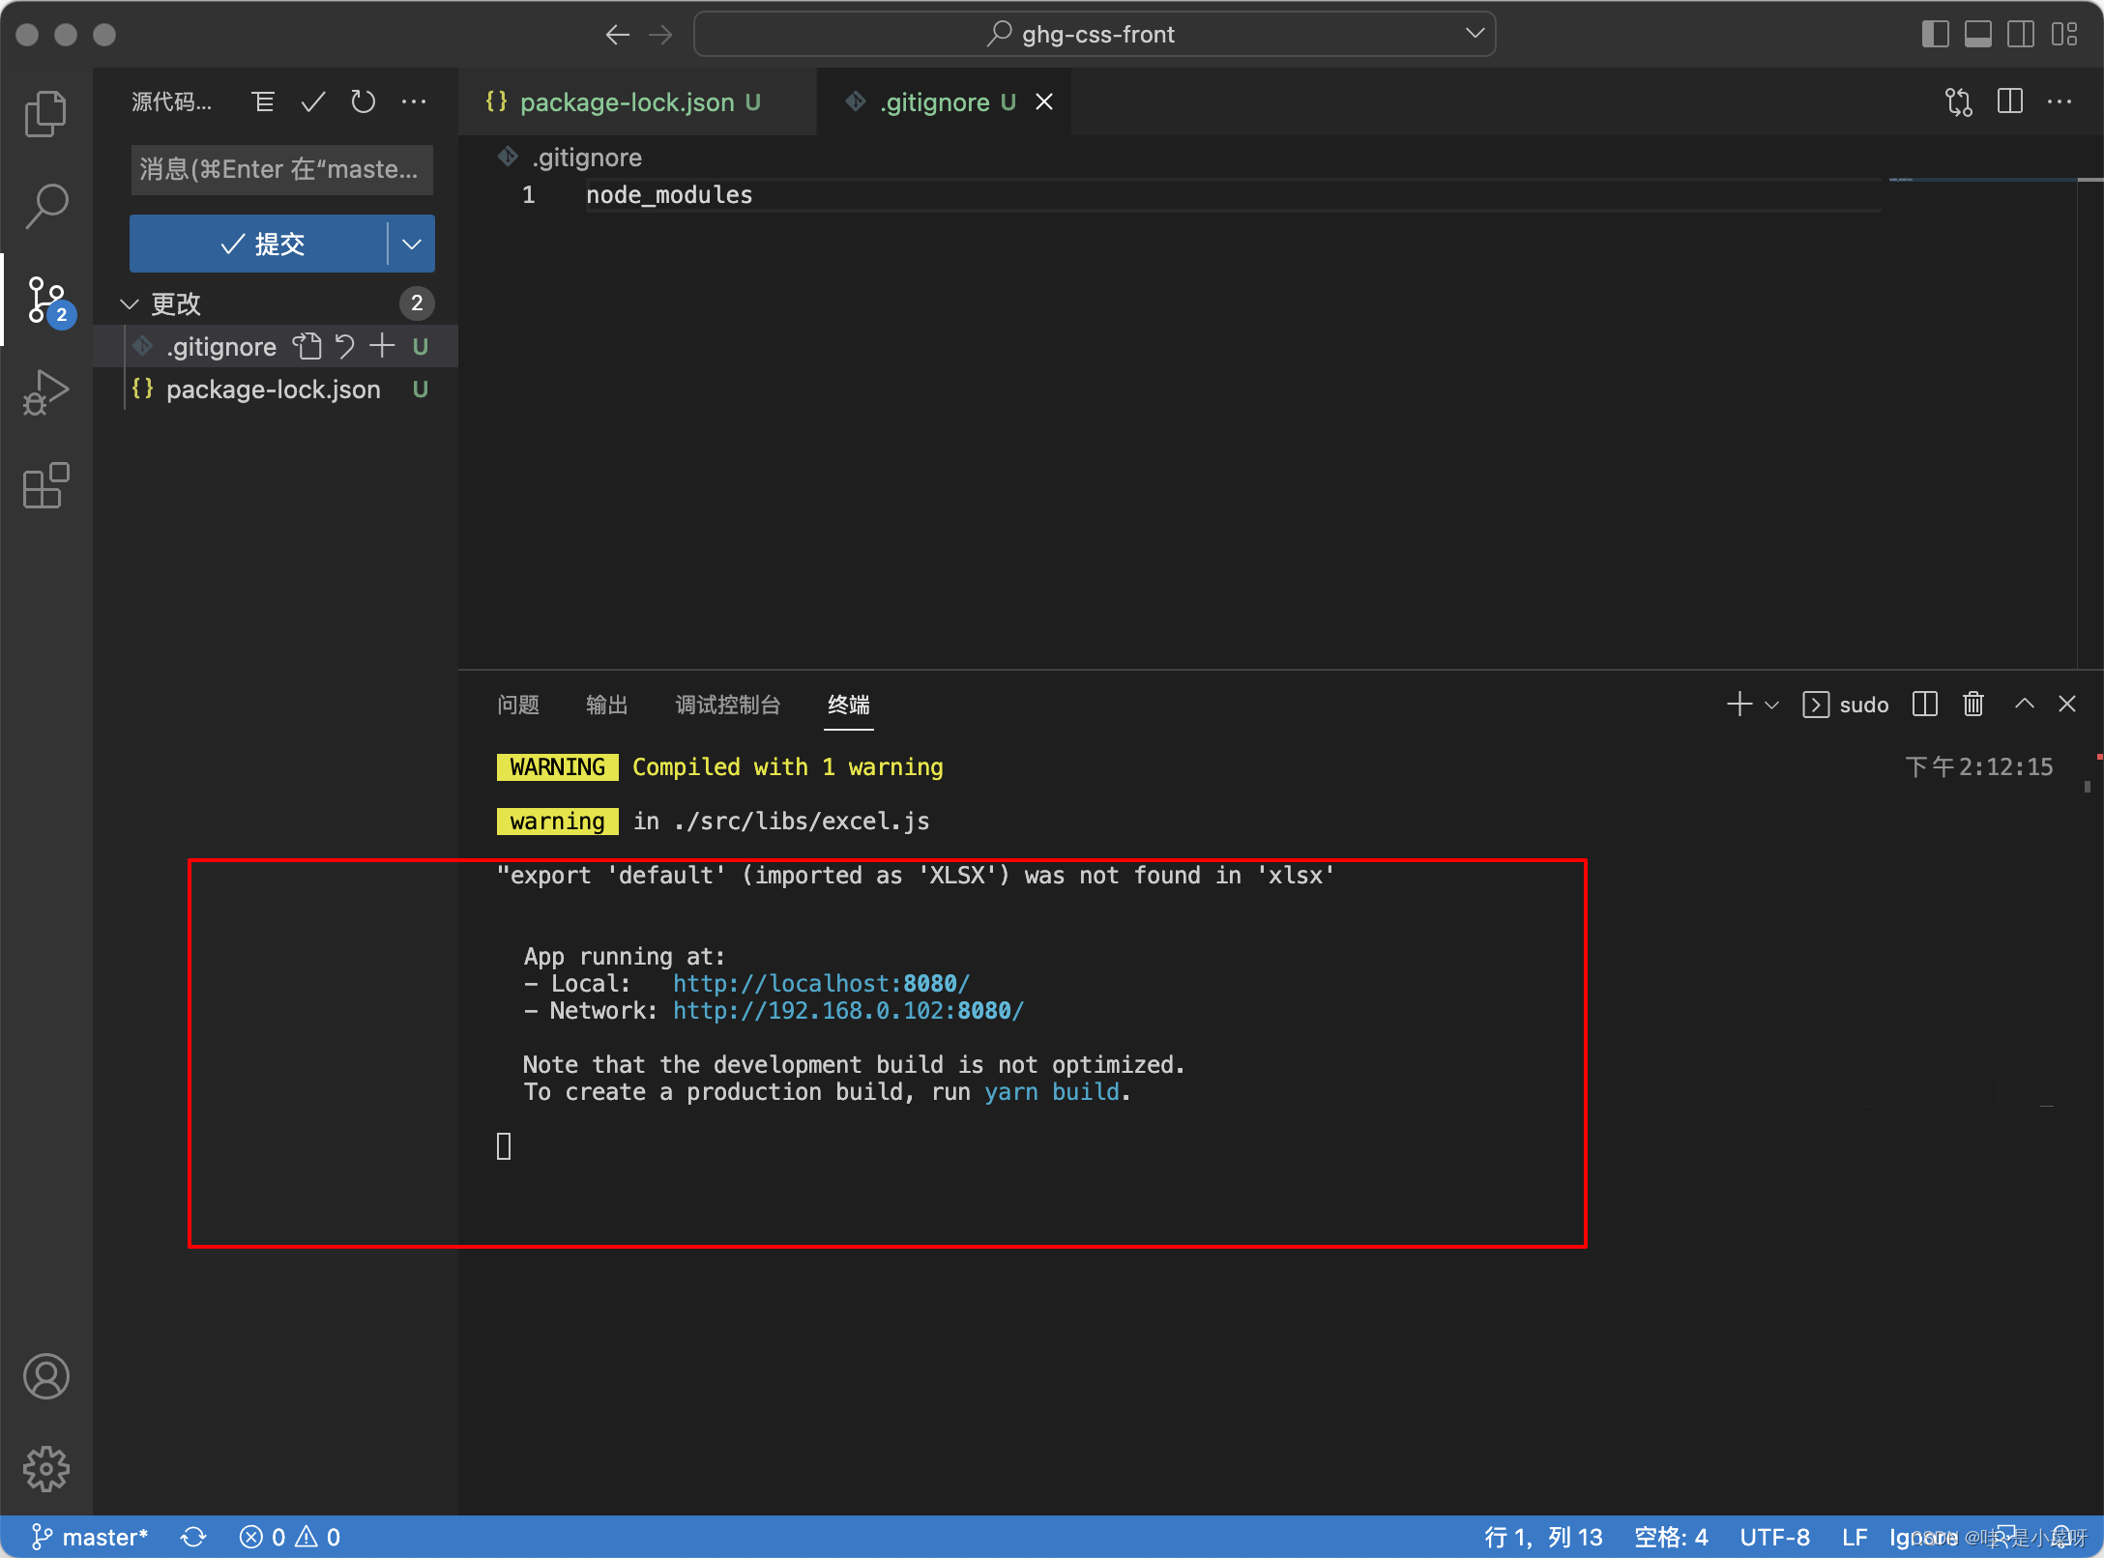Kill the terminal with the trash icon

pyautogui.click(x=1972, y=704)
